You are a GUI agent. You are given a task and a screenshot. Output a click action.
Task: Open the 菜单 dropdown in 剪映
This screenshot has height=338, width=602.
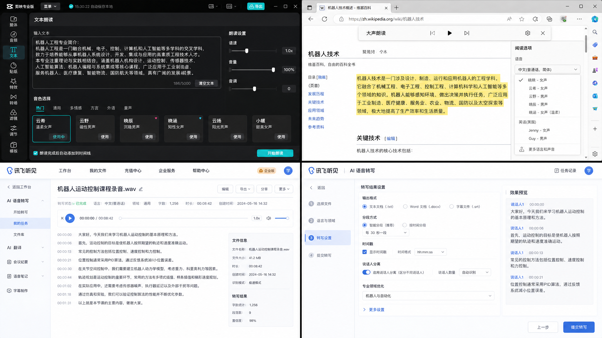(50, 6)
